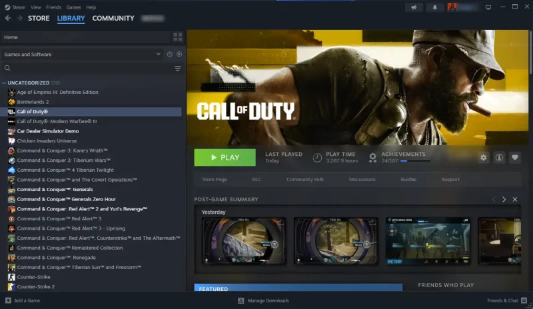Go back with the left arrow

(x=8, y=18)
